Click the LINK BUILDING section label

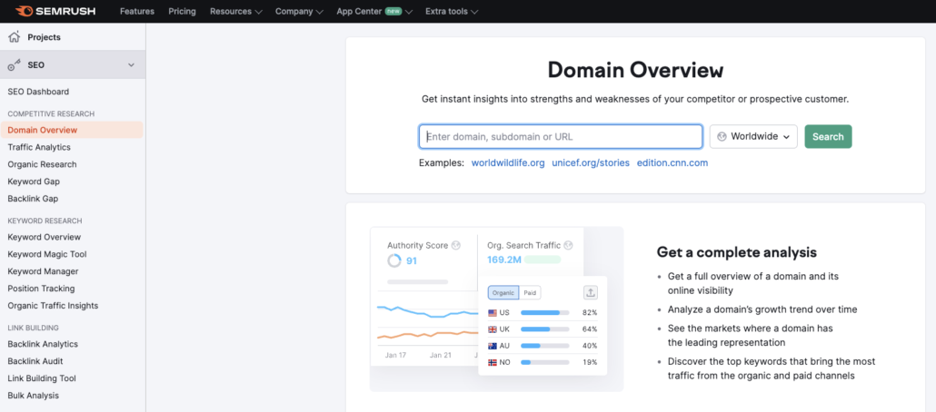point(33,328)
